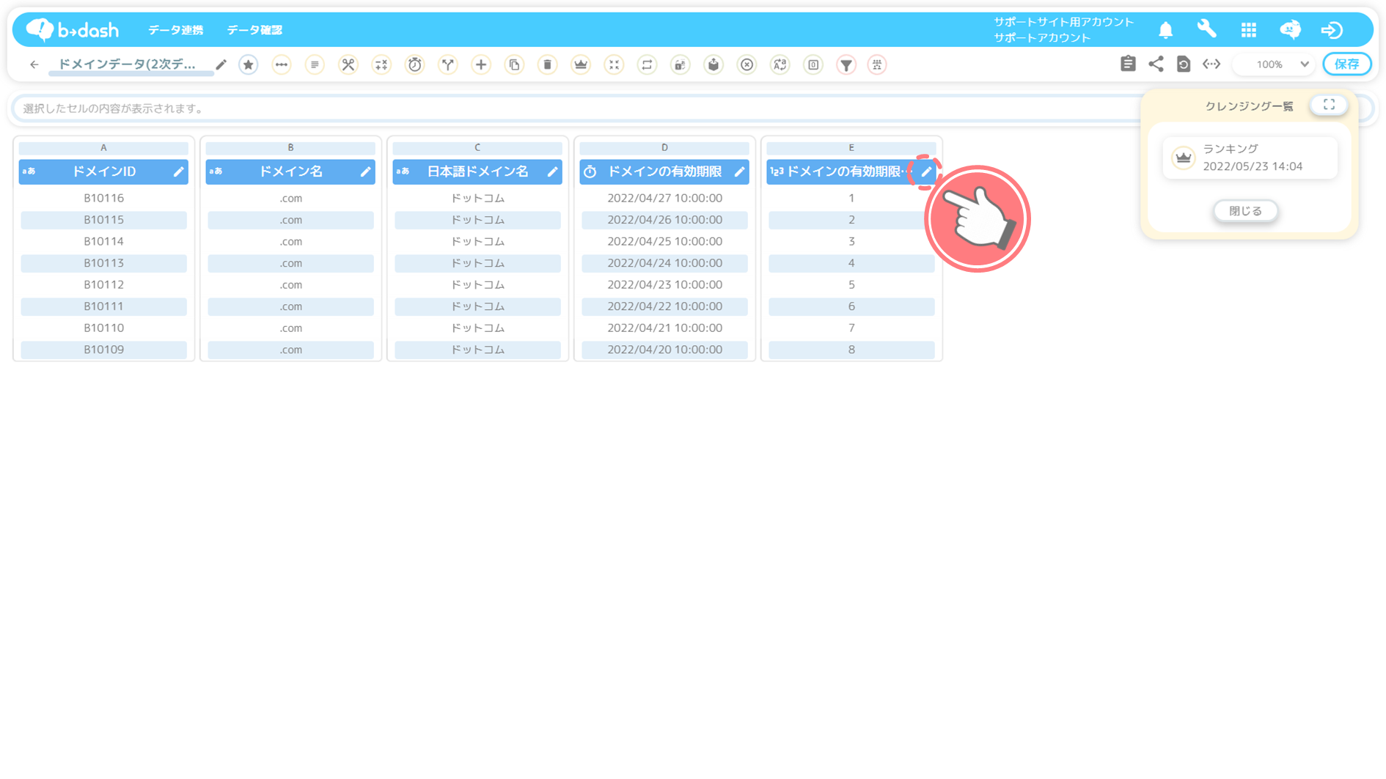Image resolution: width=1386 pixels, height=779 pixels.
Task: Open the 100% zoom dropdown
Action: (x=1275, y=64)
